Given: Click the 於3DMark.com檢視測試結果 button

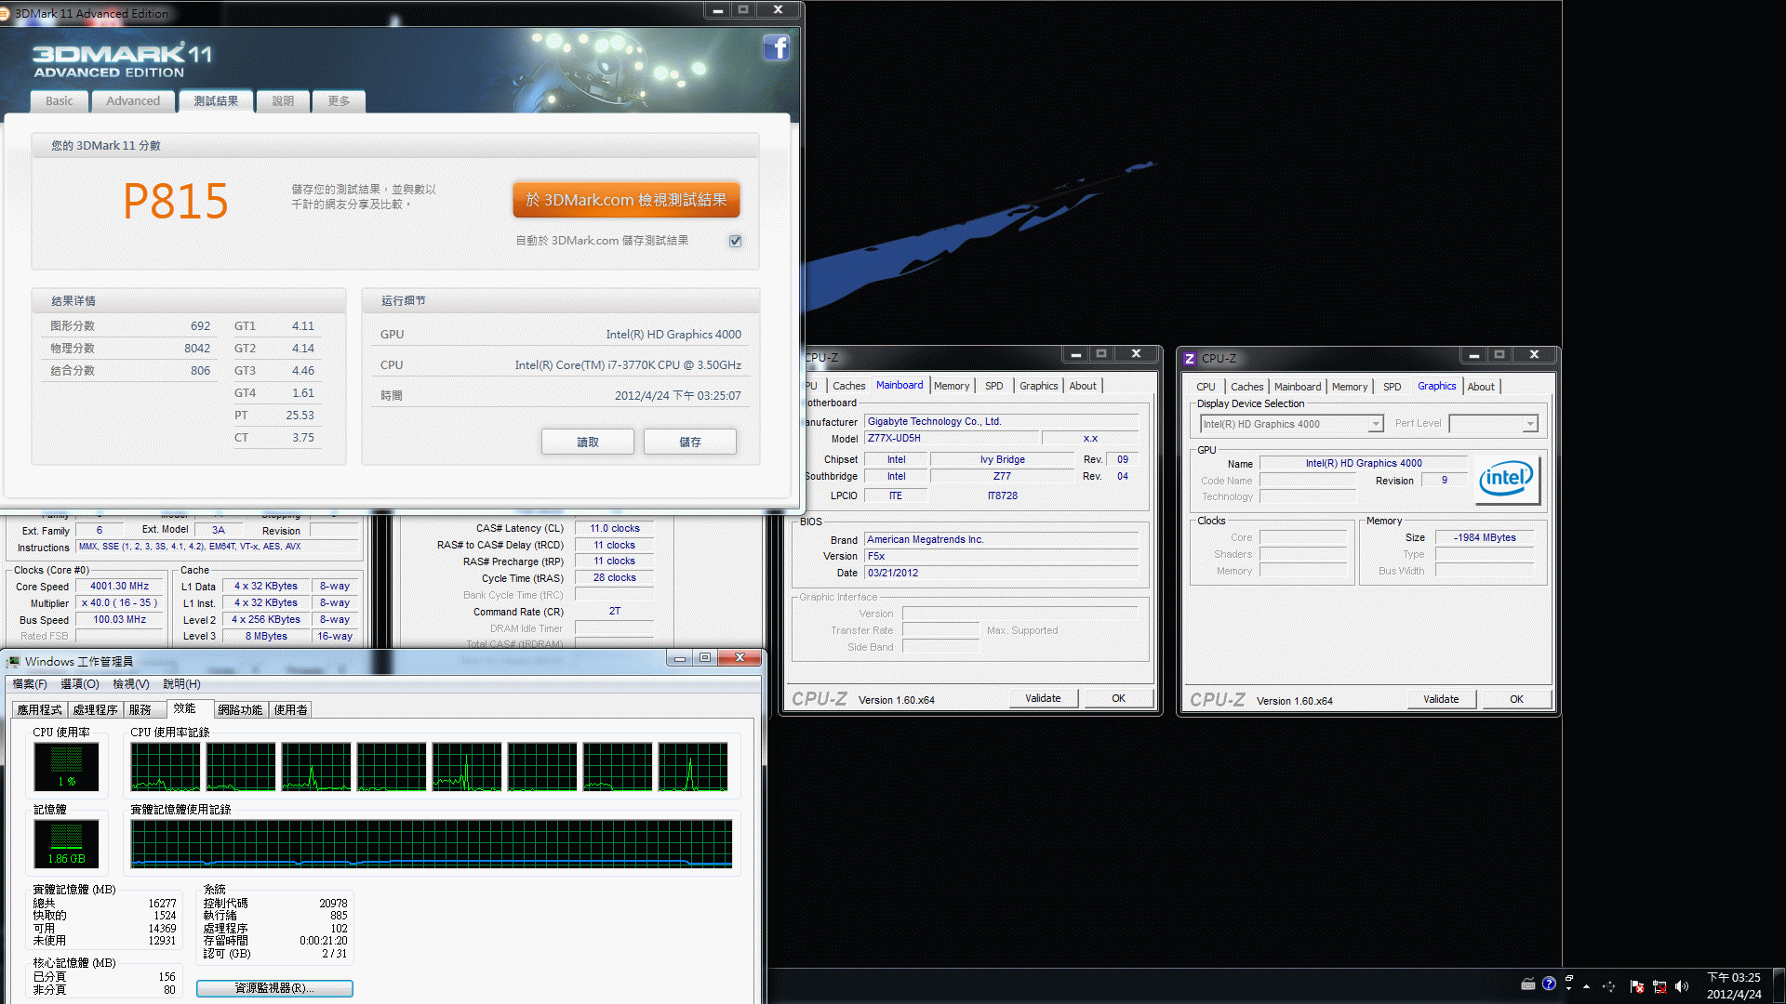Looking at the screenshot, I should click(624, 200).
